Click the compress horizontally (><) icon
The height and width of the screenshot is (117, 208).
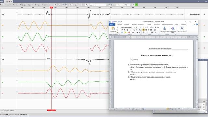tap(66, 5)
